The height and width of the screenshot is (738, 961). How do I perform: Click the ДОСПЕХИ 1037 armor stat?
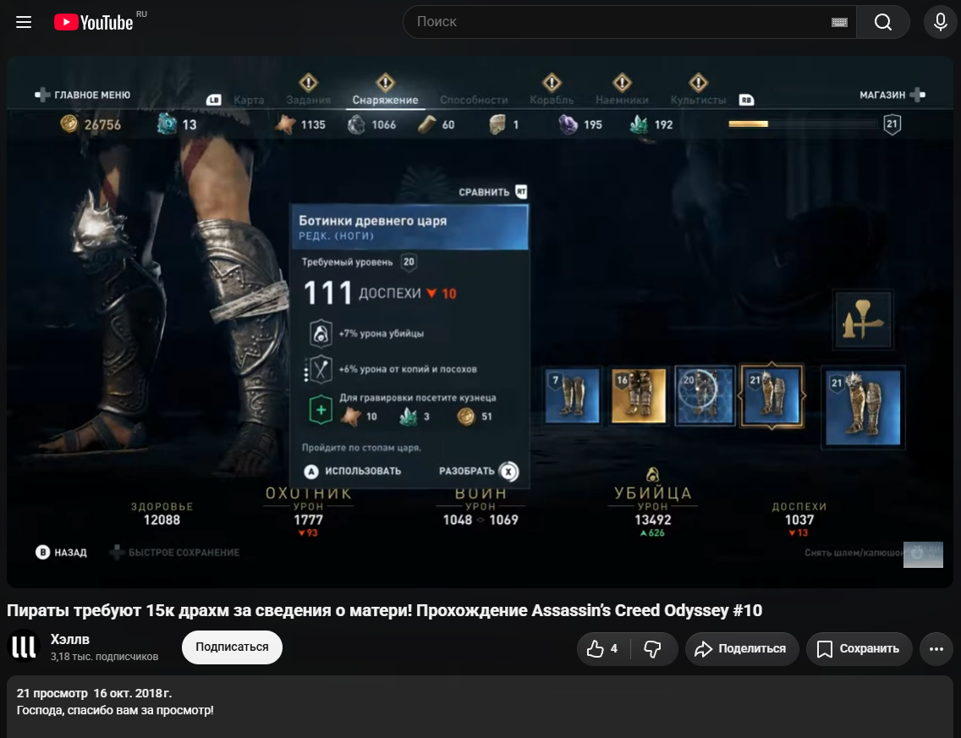click(799, 518)
